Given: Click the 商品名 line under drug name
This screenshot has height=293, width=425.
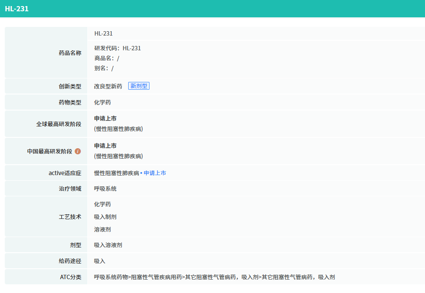Looking at the screenshot, I should pos(106,58).
